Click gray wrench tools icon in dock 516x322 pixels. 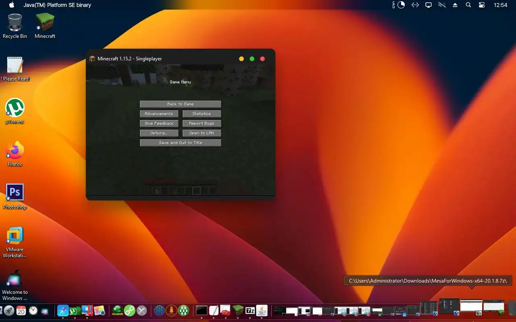tap(141, 311)
